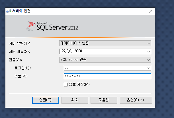Click the 서버 유형(T) label
The height and width of the screenshot is (118, 174).
pyautogui.click(x=19, y=43)
